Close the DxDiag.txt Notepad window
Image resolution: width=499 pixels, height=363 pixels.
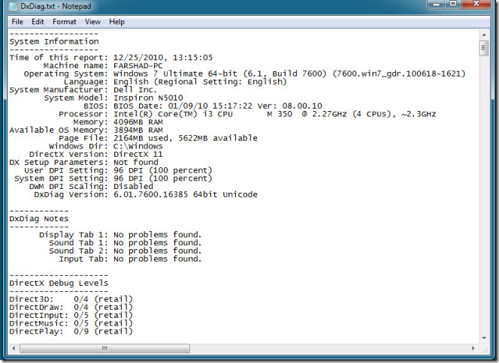tap(476, 4)
